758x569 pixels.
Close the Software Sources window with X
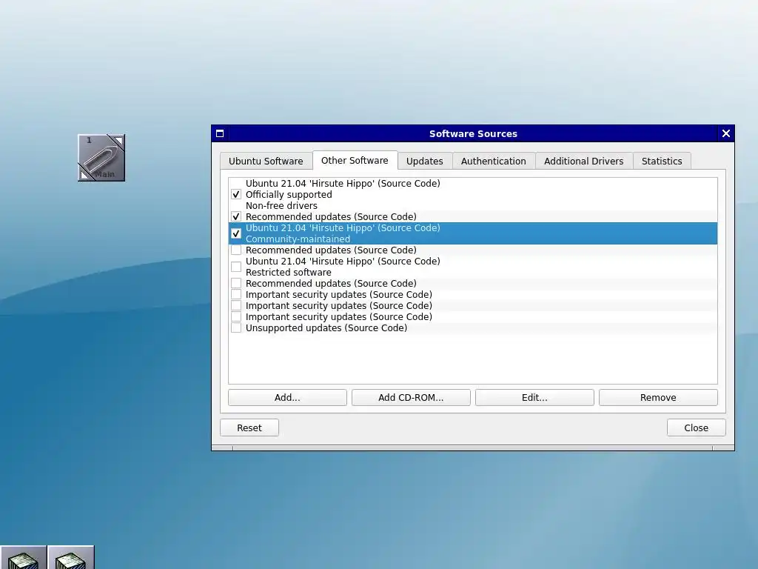(725, 133)
